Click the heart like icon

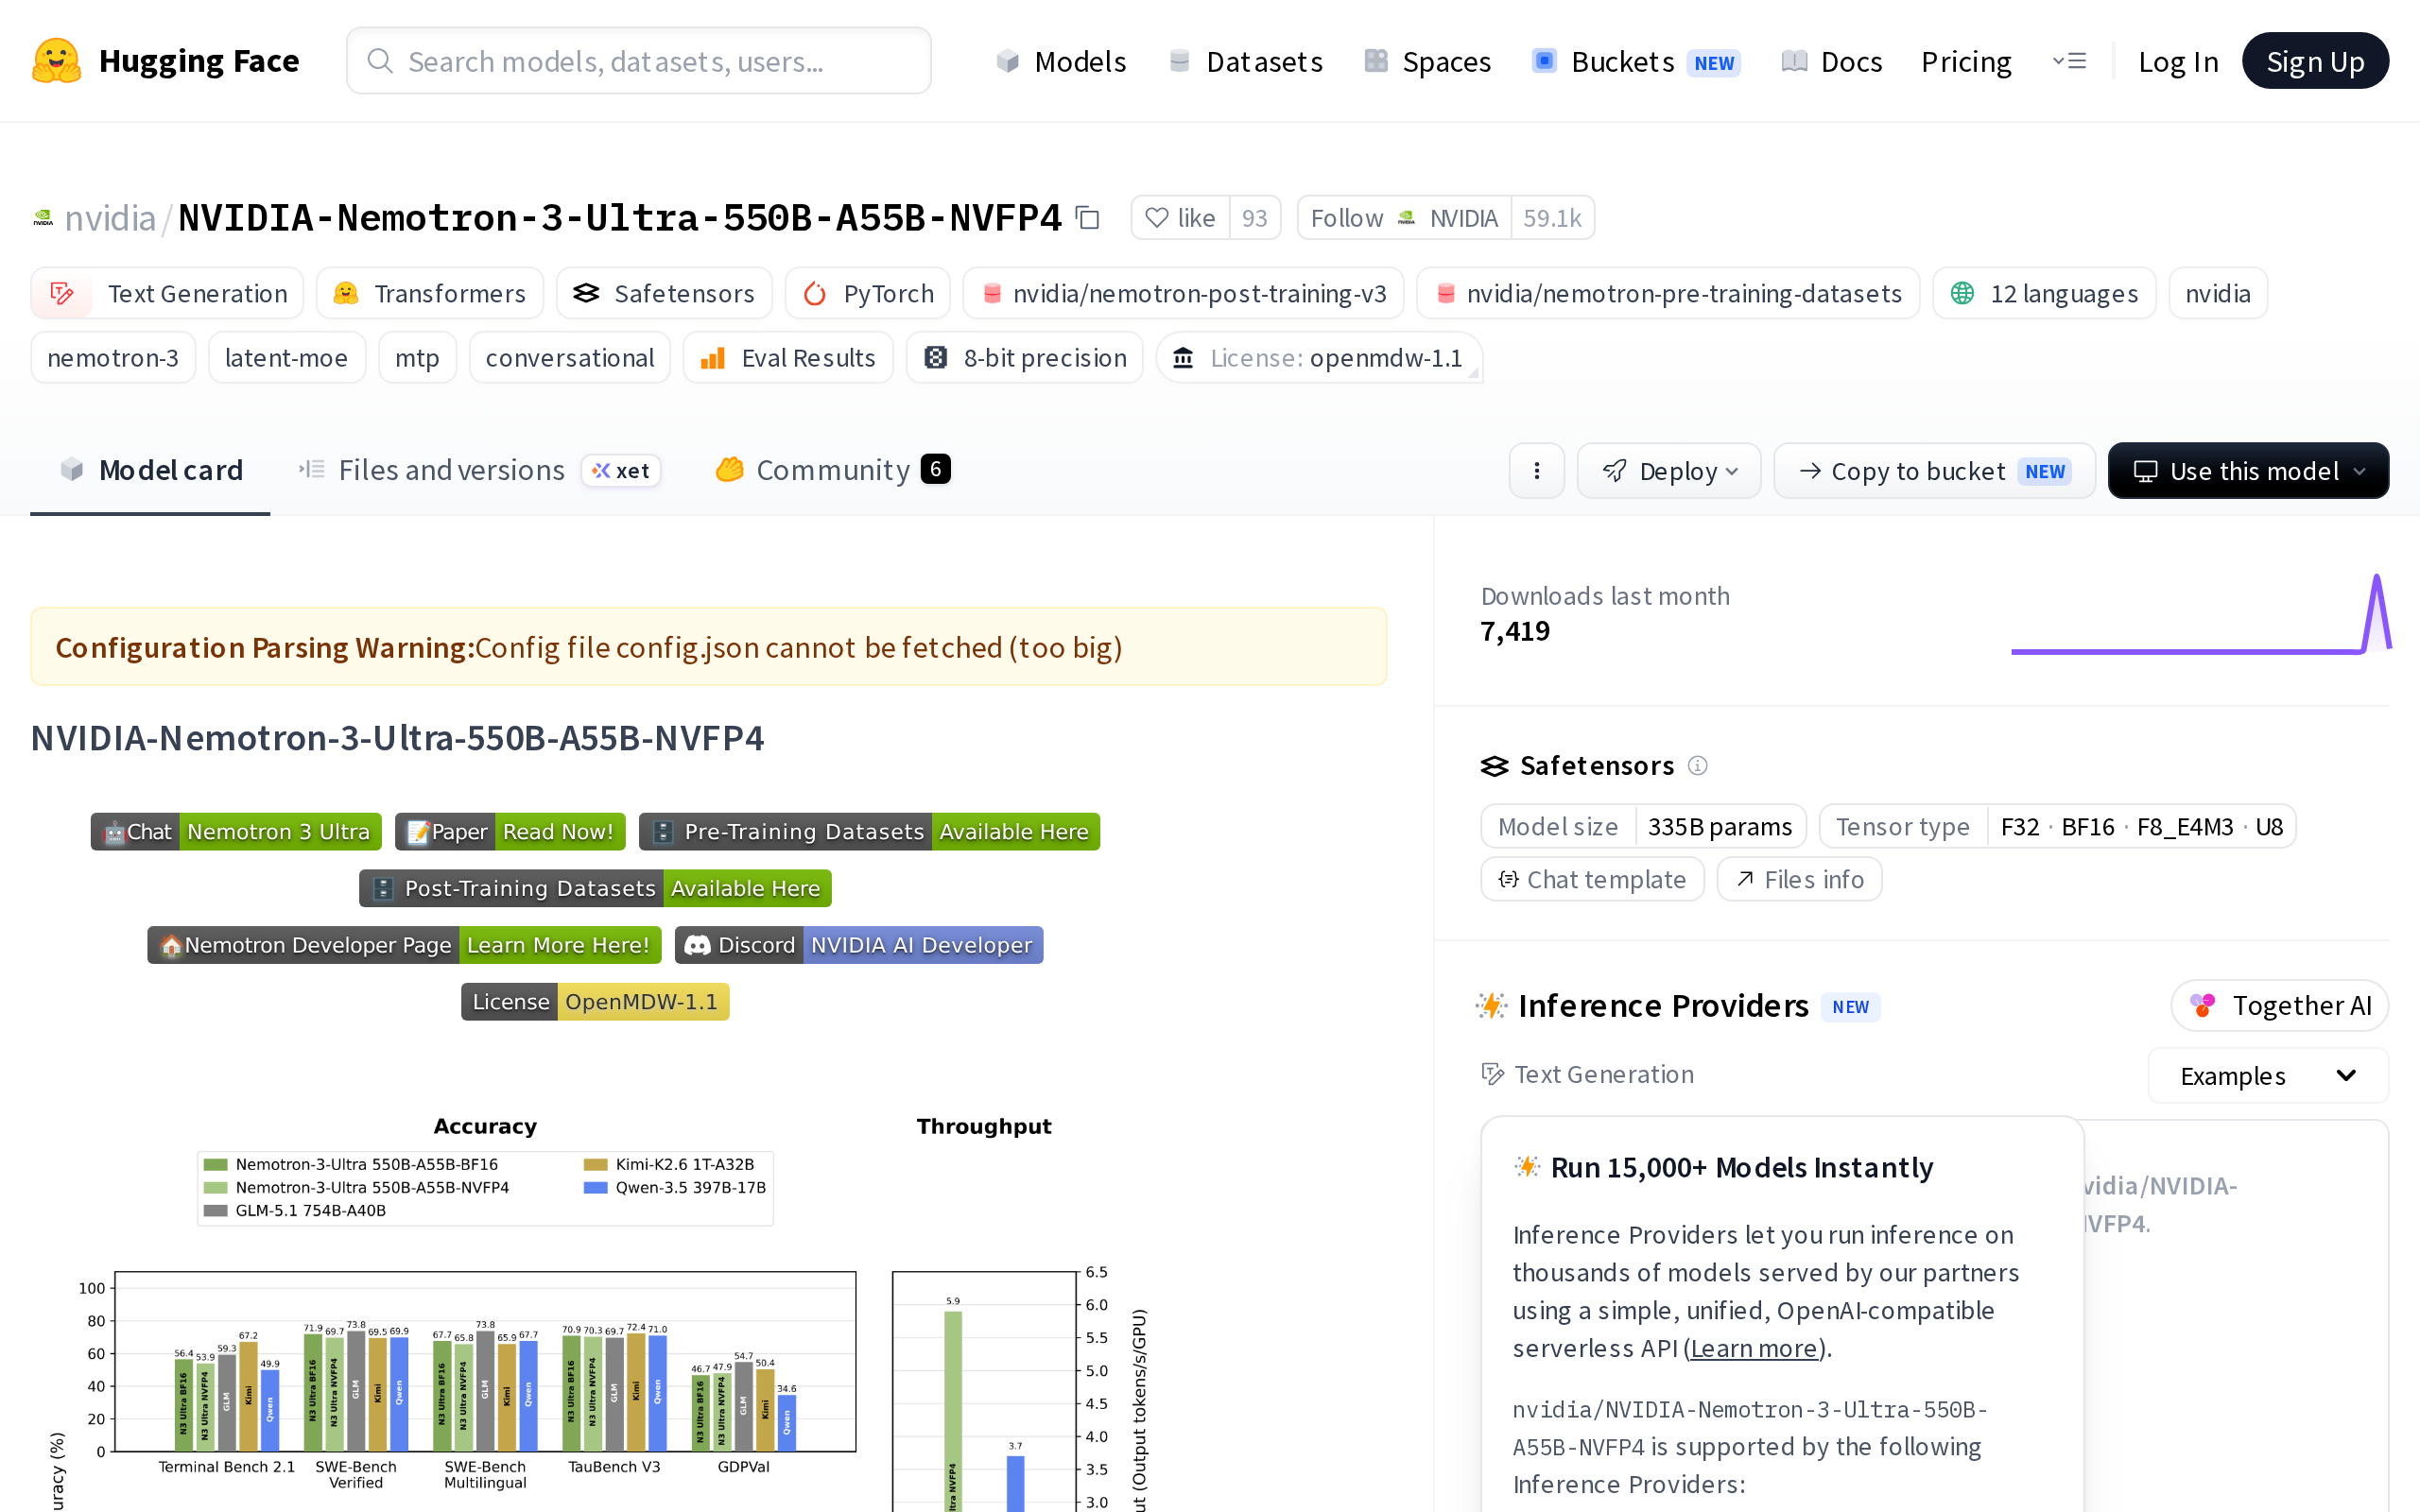tap(1156, 218)
